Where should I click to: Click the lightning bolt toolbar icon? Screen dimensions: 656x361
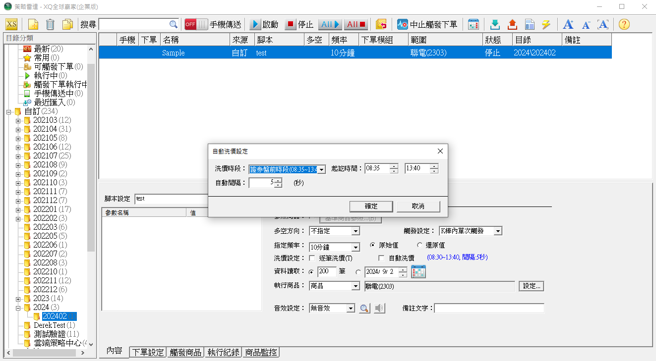click(546, 24)
